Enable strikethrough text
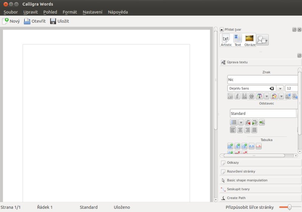Image resolution: width=302 pixels, height=212 pixels. pyautogui.click(x=252, y=96)
